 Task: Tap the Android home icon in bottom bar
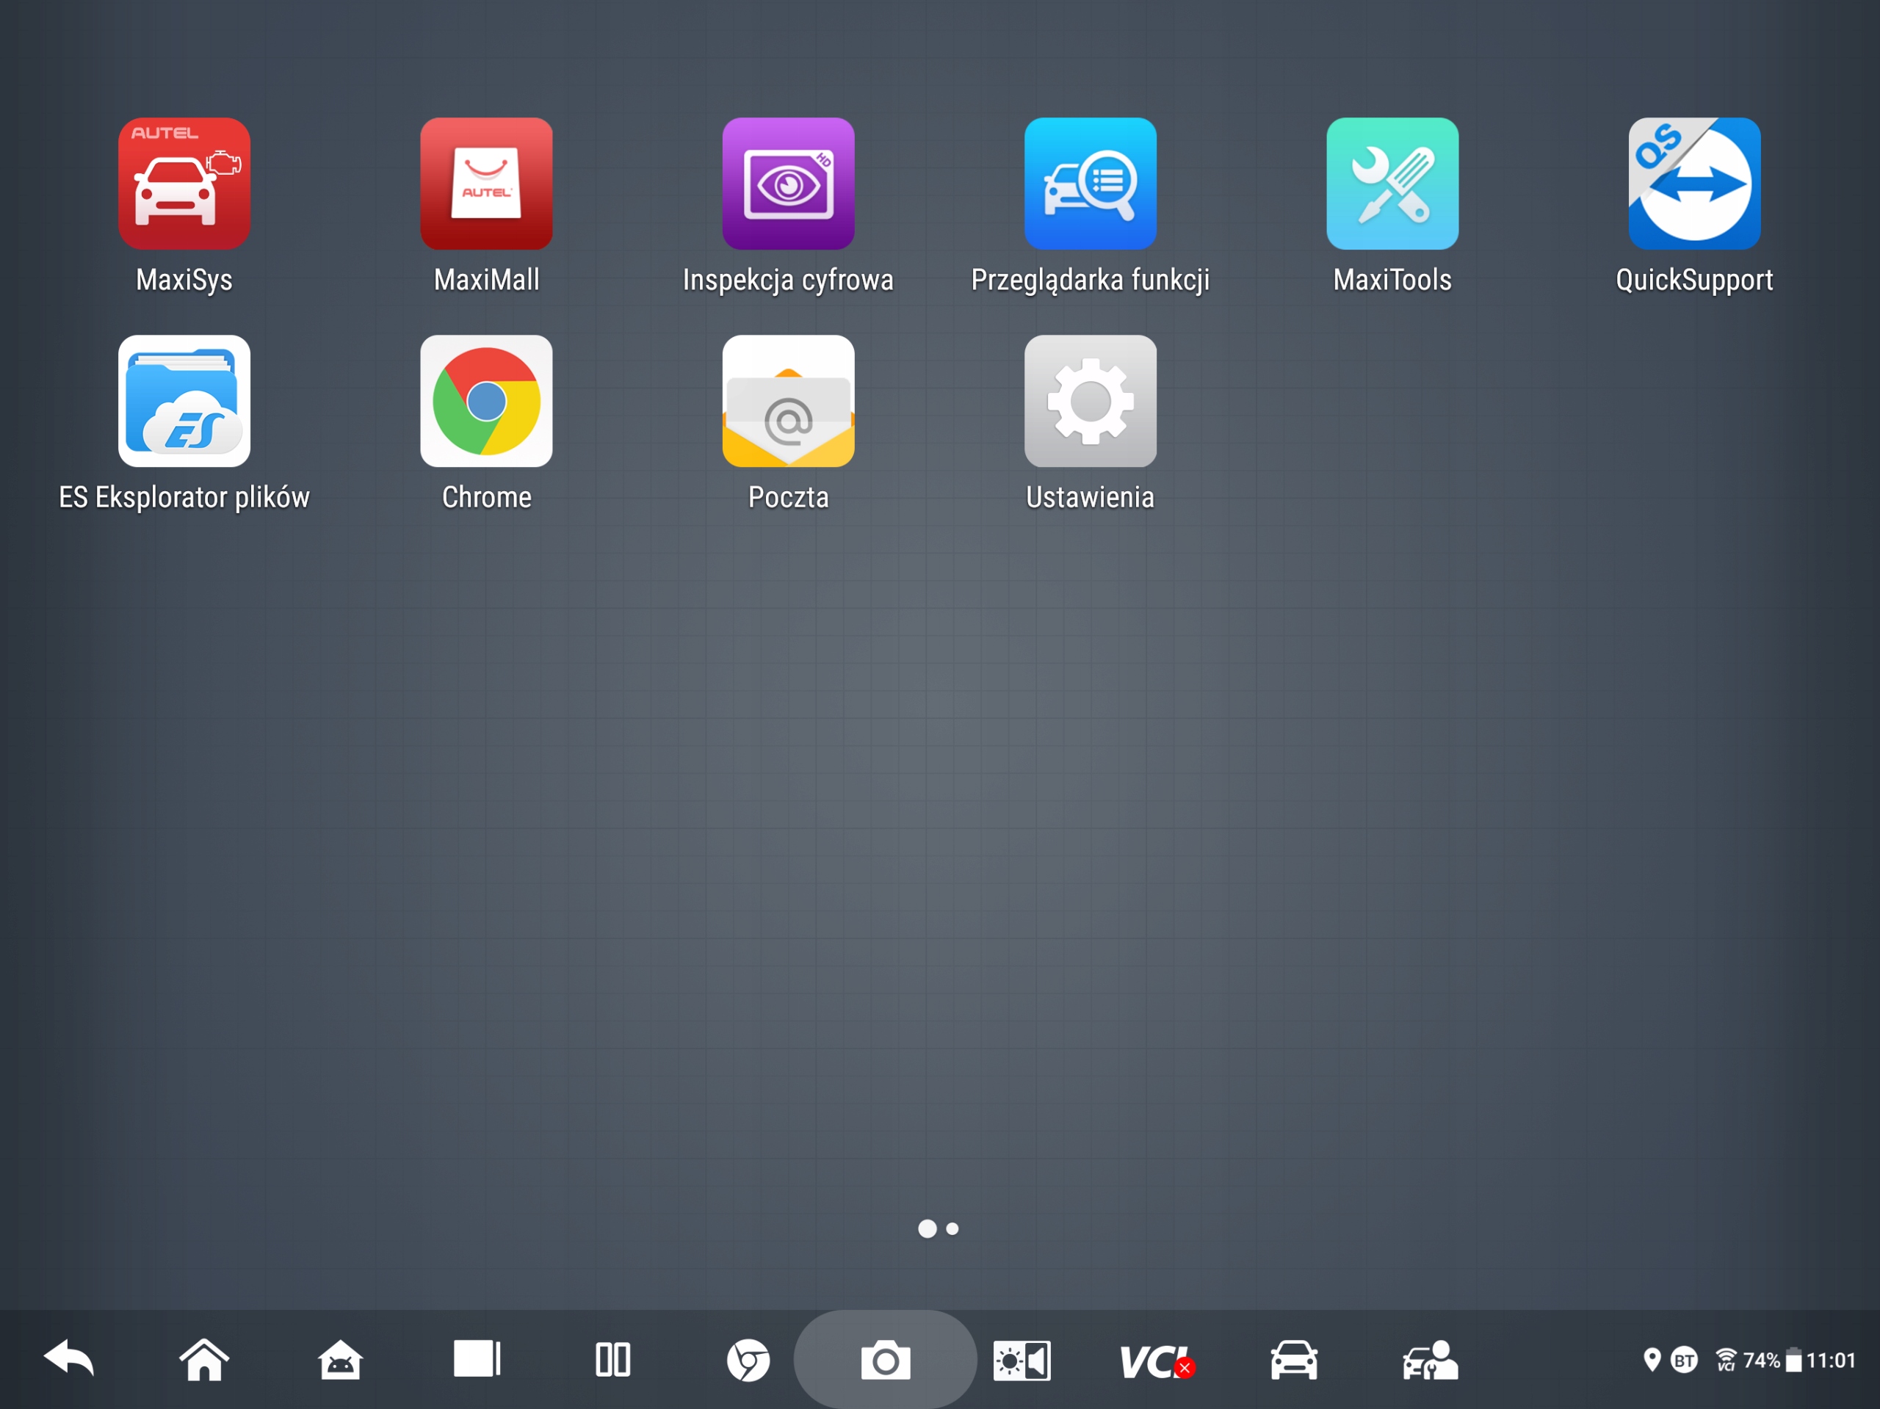click(340, 1360)
